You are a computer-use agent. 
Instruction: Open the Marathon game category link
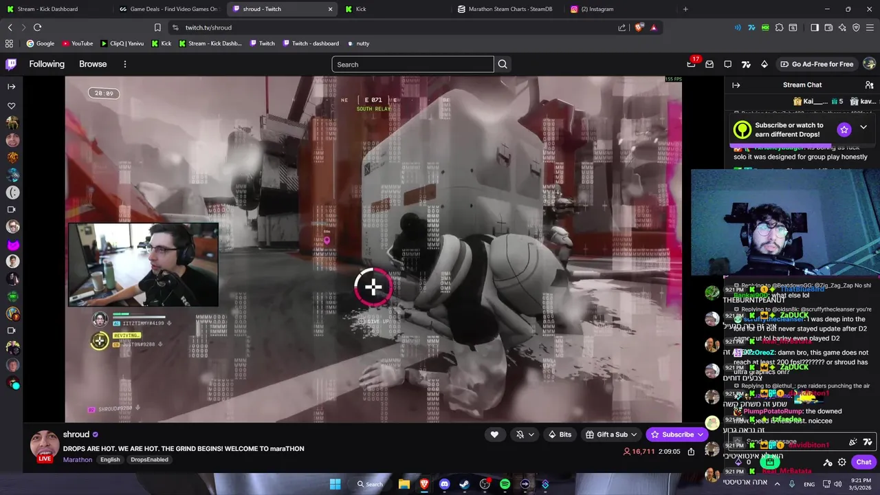pos(78,459)
